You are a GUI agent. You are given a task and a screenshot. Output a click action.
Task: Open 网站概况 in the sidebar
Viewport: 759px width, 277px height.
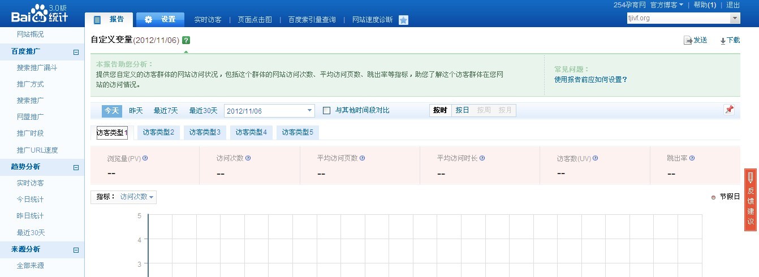(x=30, y=34)
